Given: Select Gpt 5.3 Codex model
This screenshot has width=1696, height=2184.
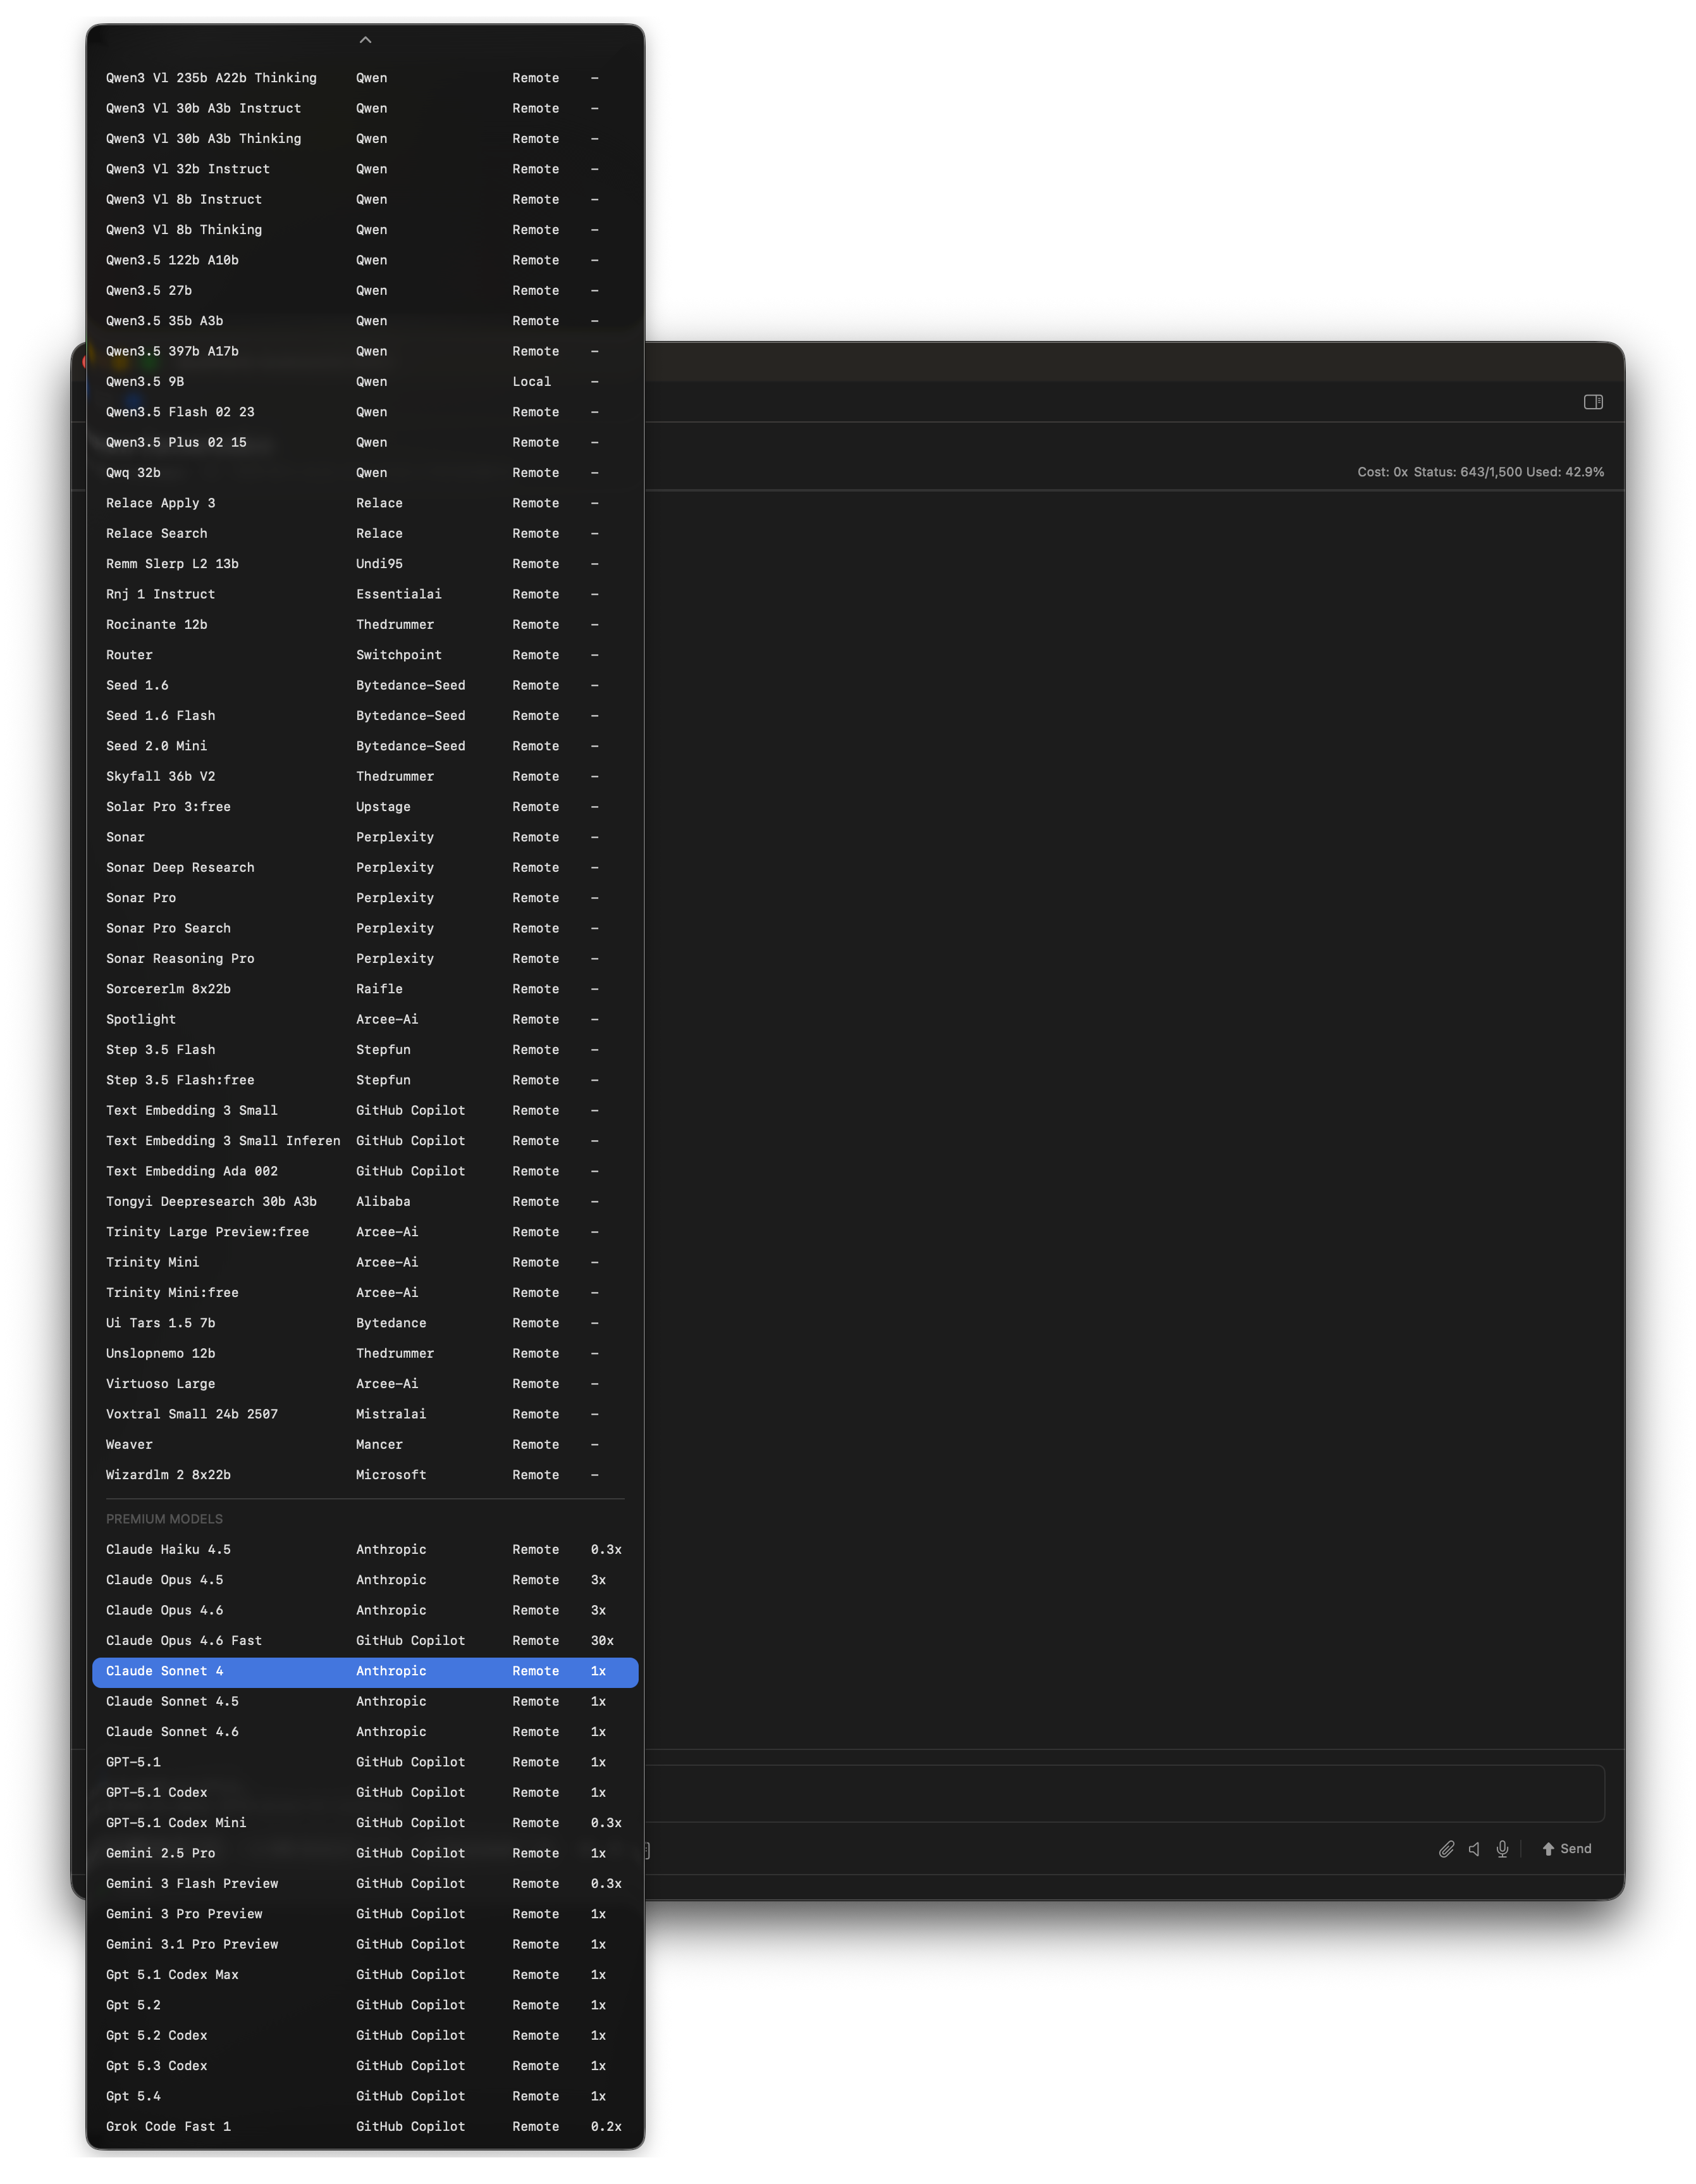Looking at the screenshot, I should (365, 2066).
